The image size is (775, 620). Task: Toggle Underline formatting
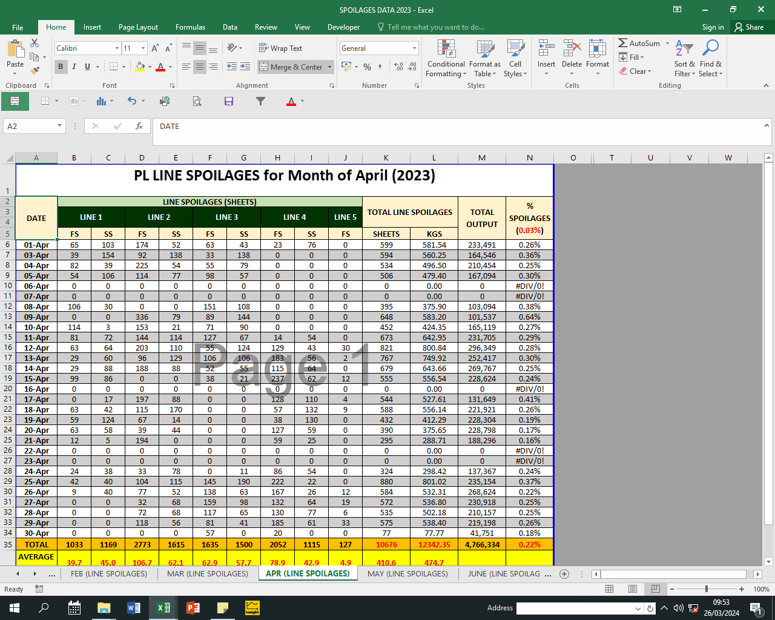(88, 67)
